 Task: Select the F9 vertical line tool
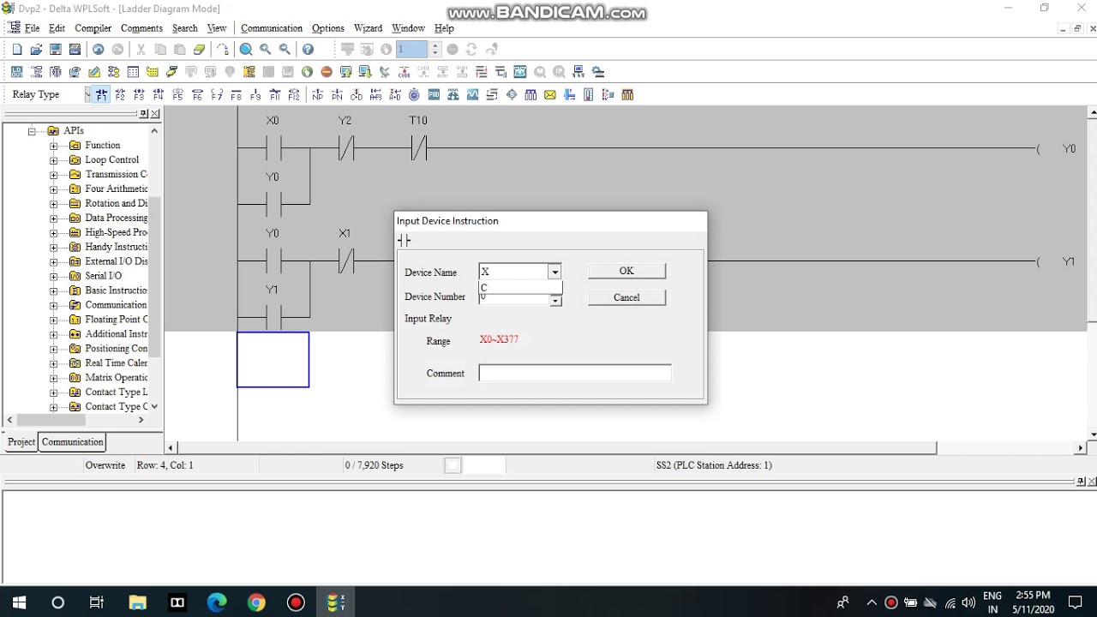255,95
